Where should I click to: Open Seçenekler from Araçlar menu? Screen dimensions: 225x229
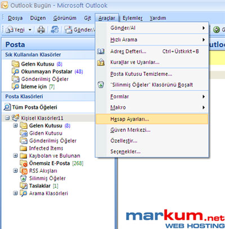pos(152,152)
